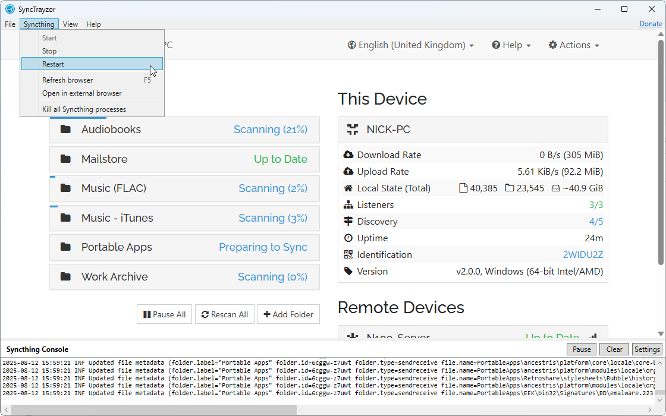Expand the Work Archive folder panel
The height and width of the screenshot is (416, 666).
pos(184,277)
